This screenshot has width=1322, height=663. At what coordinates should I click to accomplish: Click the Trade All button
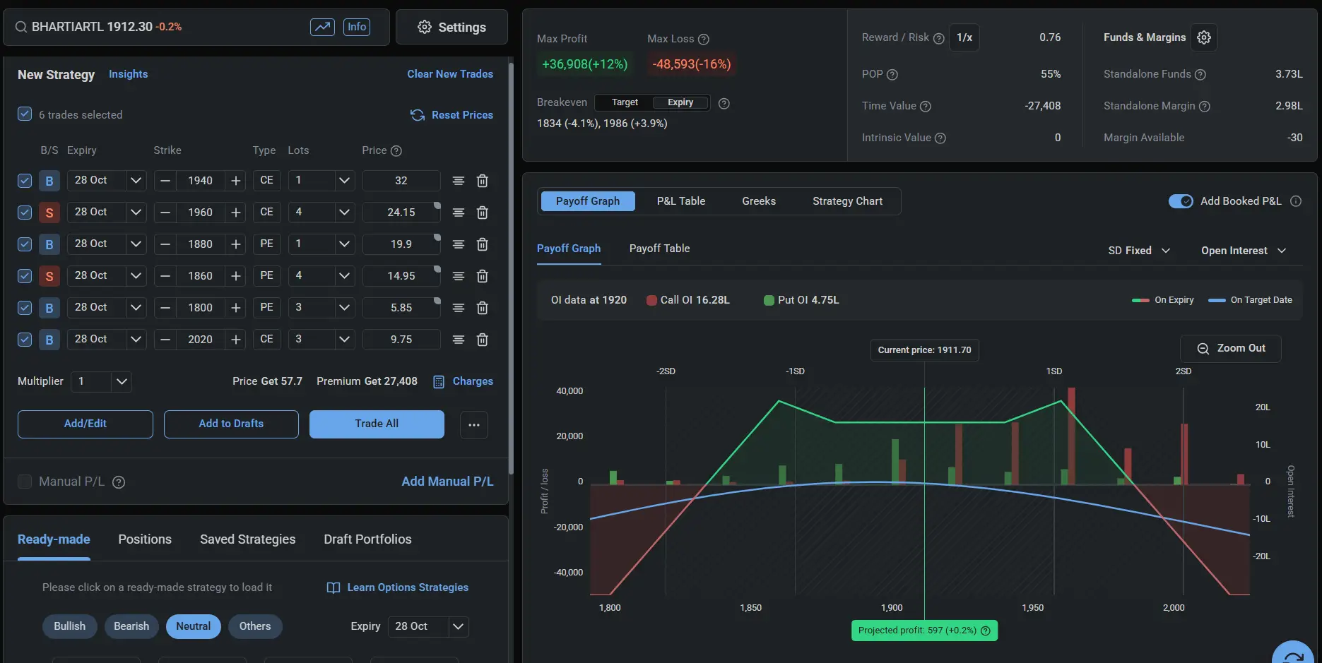[x=377, y=424]
